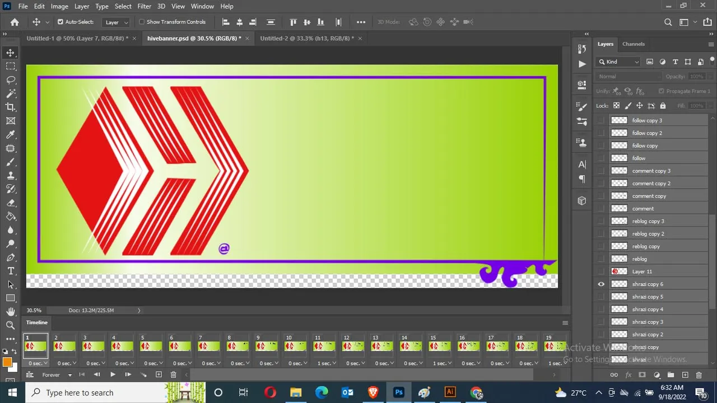This screenshot has height=403, width=717.
Task: Click the Windows Start button
Action: point(12,392)
